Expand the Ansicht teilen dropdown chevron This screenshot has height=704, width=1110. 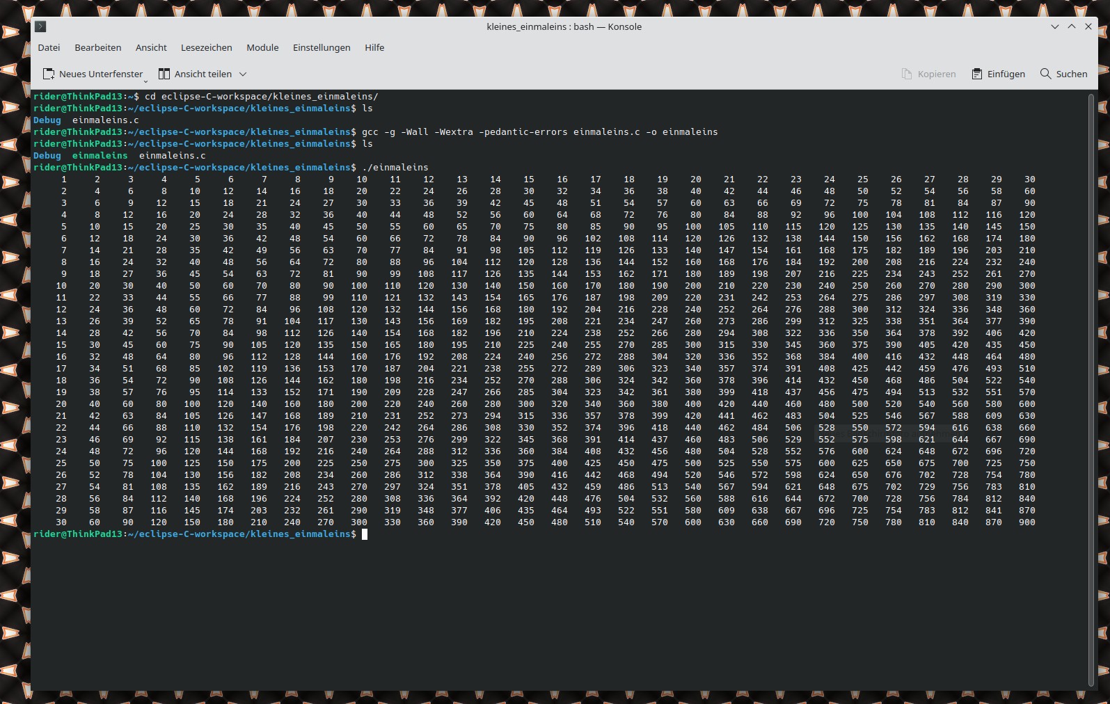(243, 74)
